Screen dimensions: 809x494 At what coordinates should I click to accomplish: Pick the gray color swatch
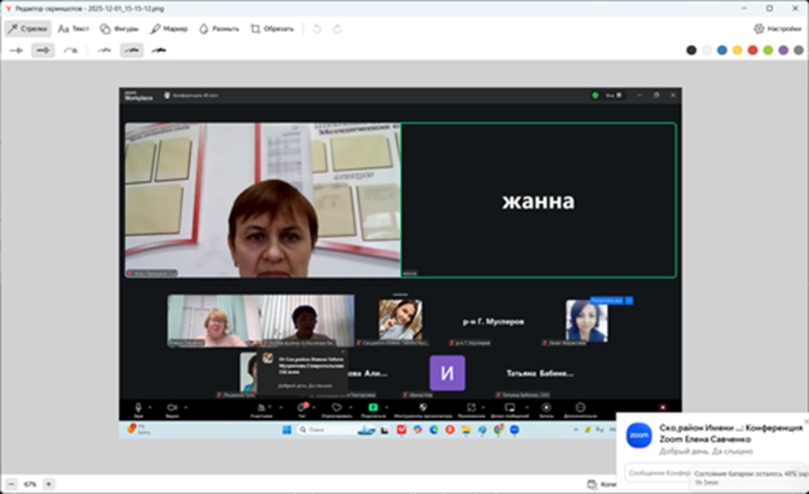tap(798, 50)
